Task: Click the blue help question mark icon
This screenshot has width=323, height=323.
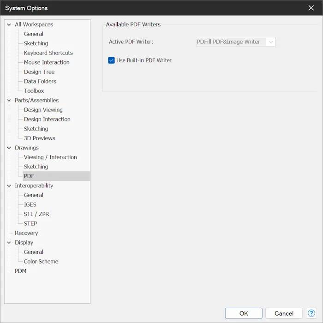Action: coord(311,313)
